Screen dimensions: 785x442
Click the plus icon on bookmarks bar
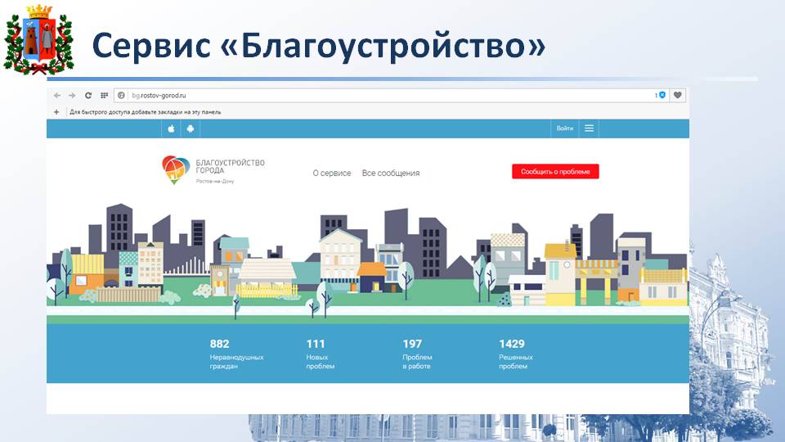point(56,112)
